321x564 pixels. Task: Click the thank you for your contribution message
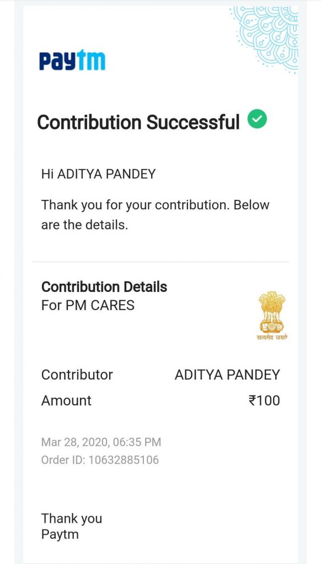[156, 215]
